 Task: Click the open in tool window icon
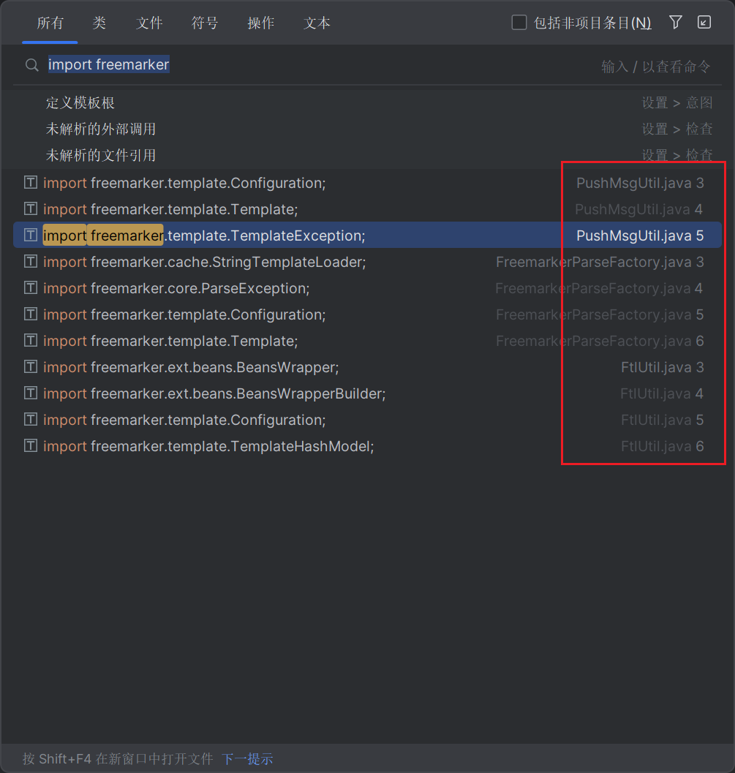(x=704, y=23)
